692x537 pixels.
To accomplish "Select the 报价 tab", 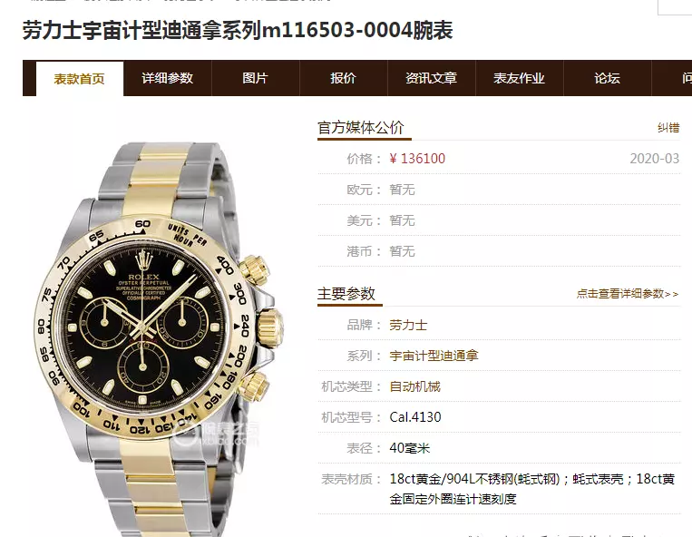I will point(343,78).
